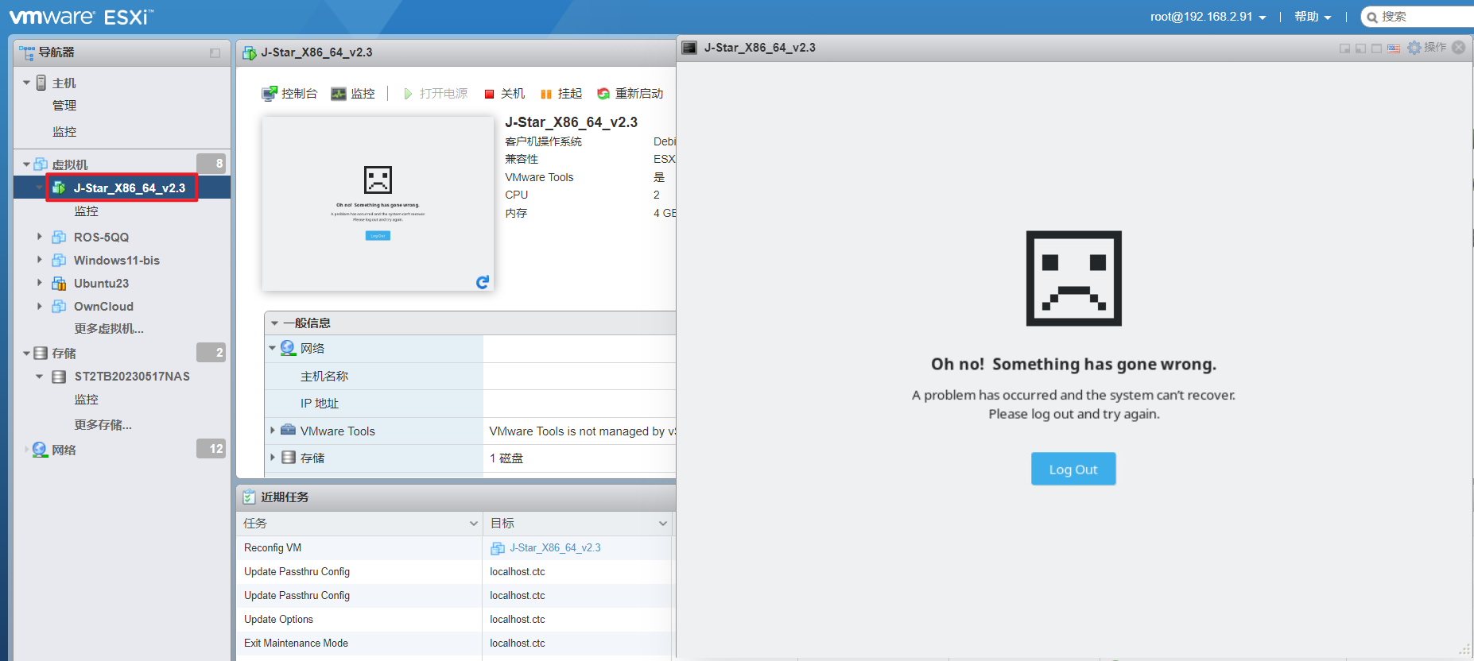1474x661 pixels.
Task: Click the US flag keyboard layout icon
Action: (1393, 48)
